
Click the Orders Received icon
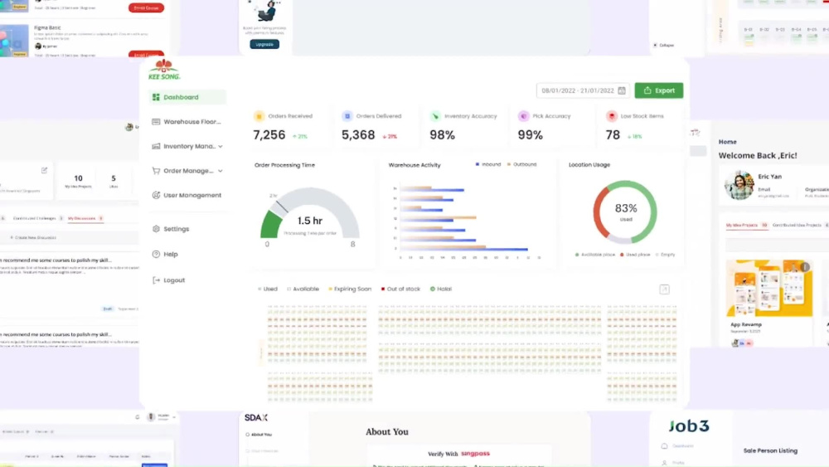(x=259, y=116)
